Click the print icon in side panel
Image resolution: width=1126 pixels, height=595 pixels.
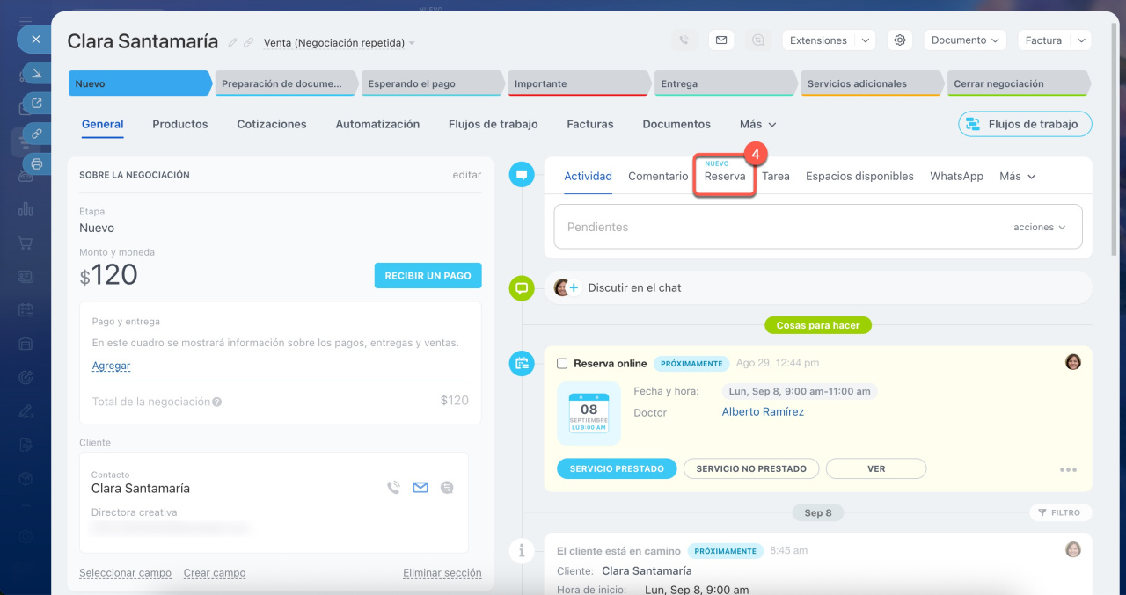coord(36,163)
